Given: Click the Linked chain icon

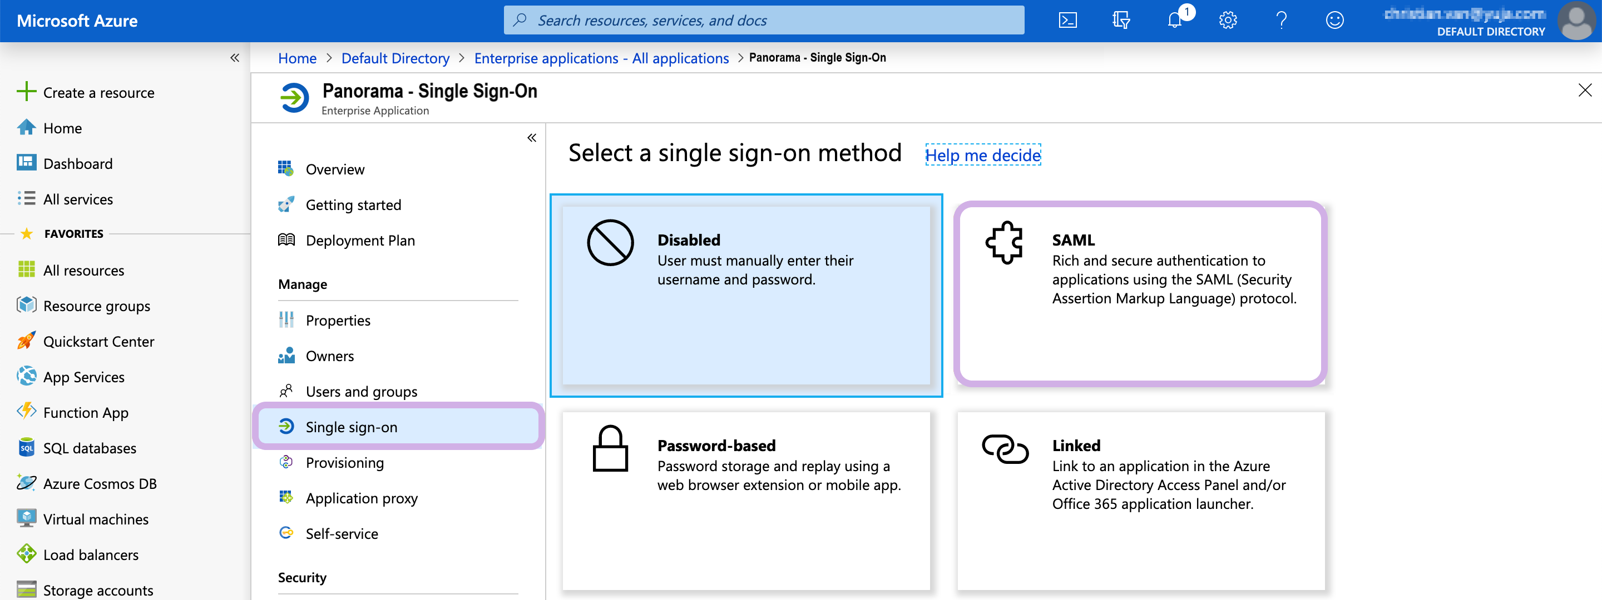Looking at the screenshot, I should point(1005,448).
